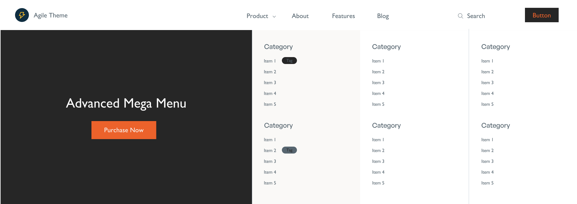Expand the chevron next to Product
The image size is (577, 204).
tap(274, 17)
